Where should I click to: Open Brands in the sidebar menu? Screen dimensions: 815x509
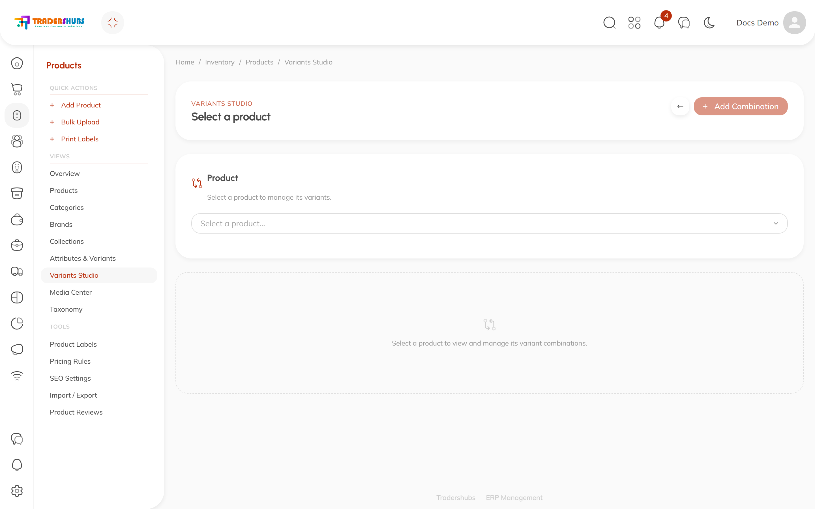pos(61,224)
